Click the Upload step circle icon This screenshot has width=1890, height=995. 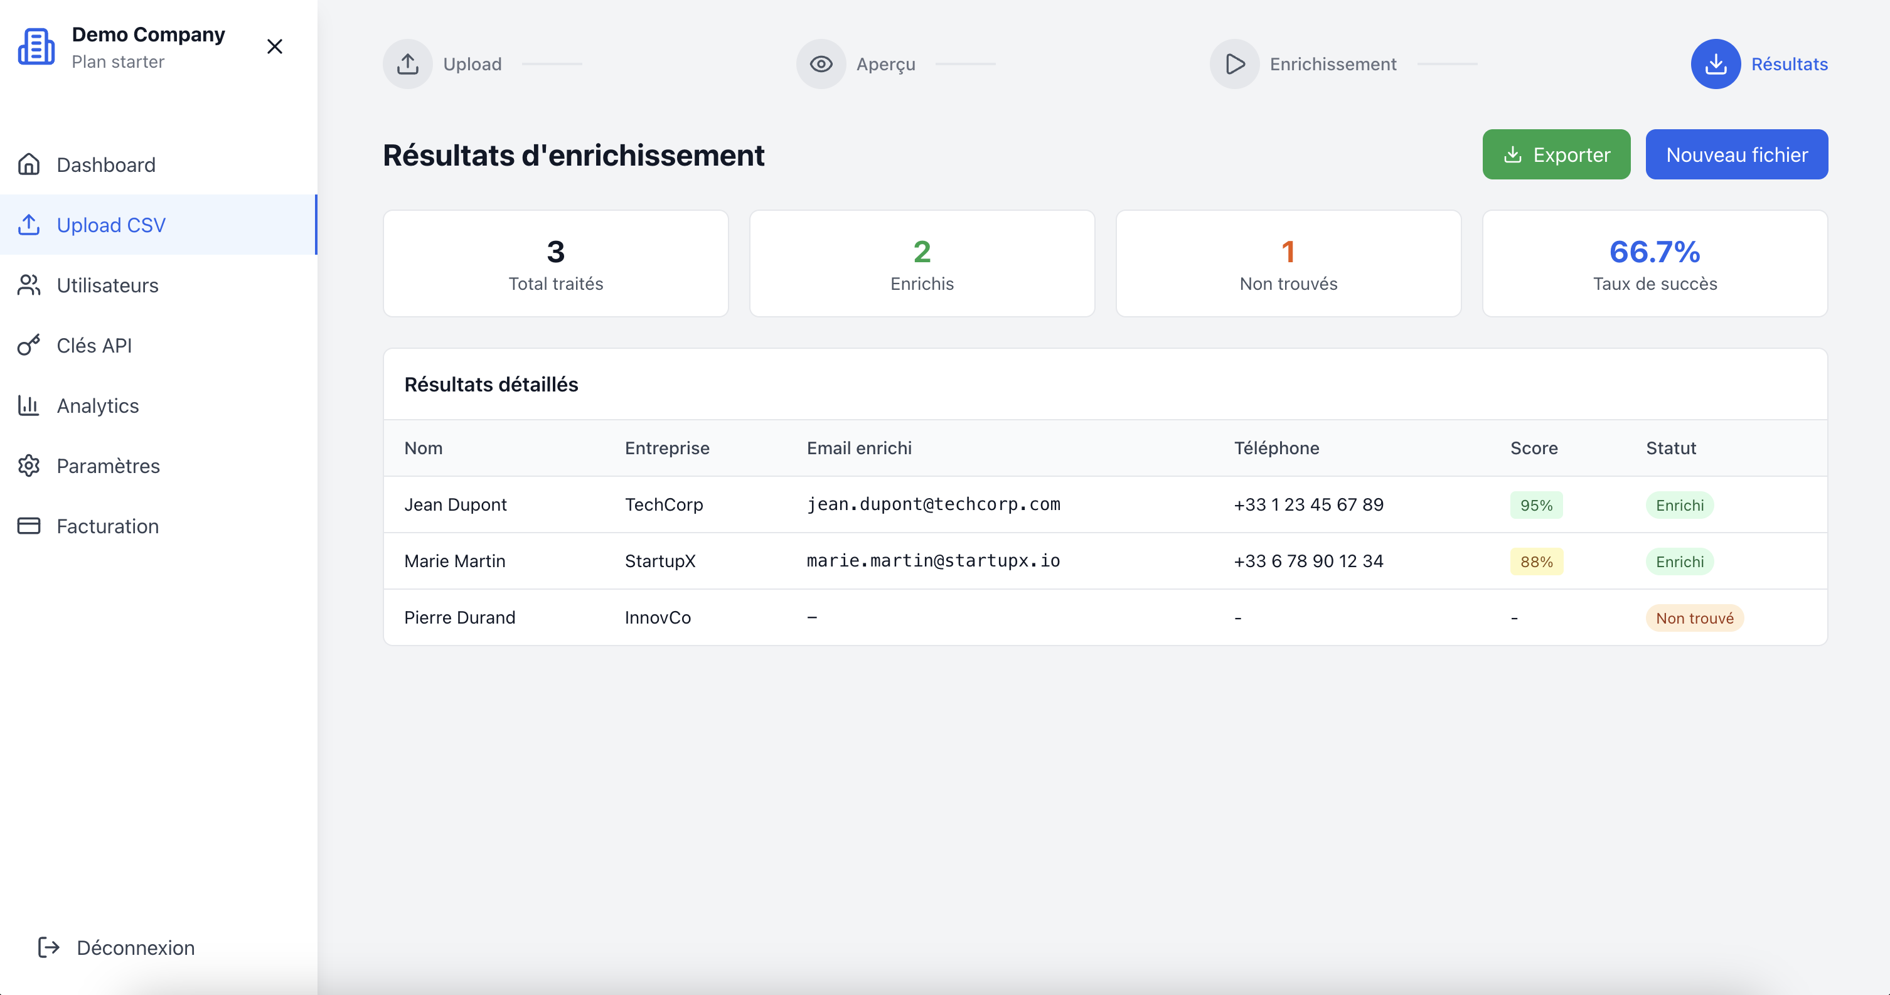click(x=408, y=64)
